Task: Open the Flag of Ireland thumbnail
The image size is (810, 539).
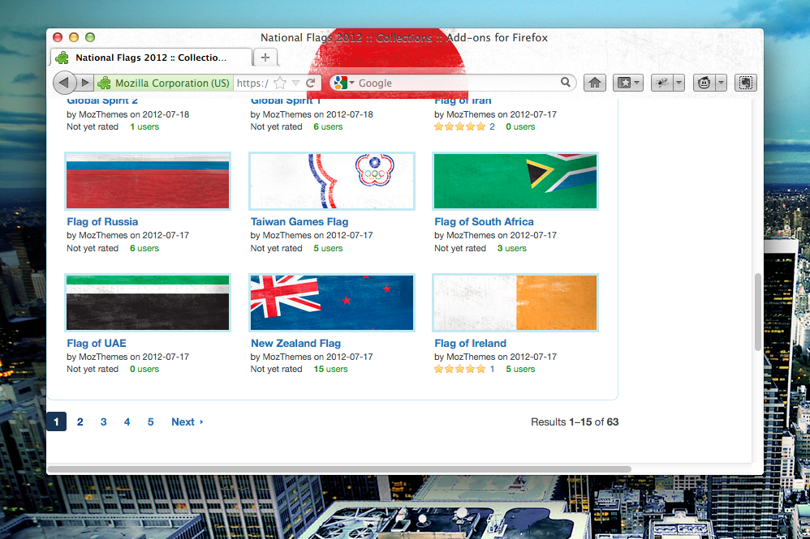Action: (x=515, y=303)
